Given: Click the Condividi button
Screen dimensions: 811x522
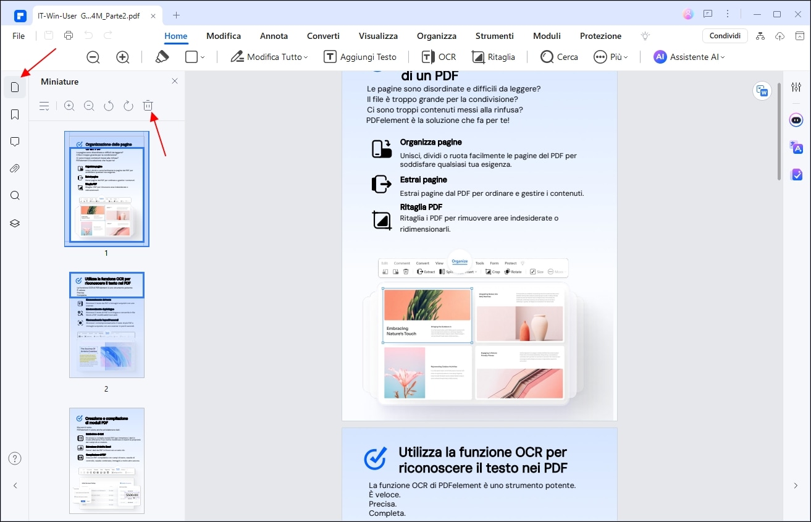Looking at the screenshot, I should coord(725,36).
